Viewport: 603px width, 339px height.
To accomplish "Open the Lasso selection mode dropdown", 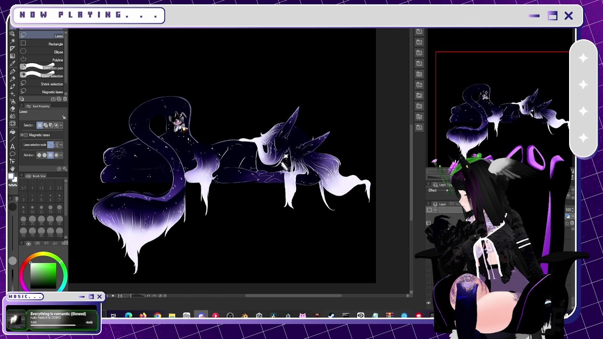I will pyautogui.click(x=61, y=145).
